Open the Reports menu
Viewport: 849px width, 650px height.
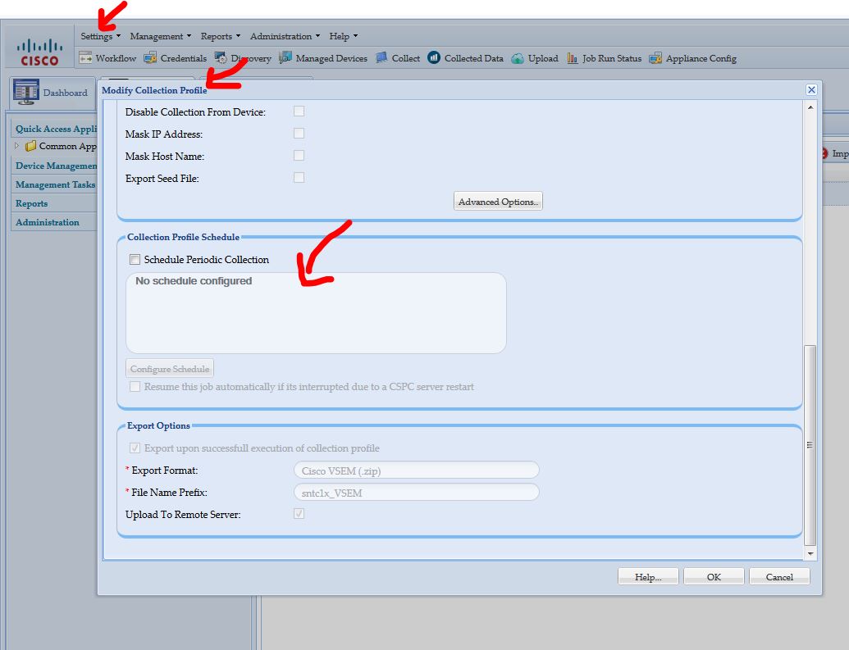click(220, 36)
